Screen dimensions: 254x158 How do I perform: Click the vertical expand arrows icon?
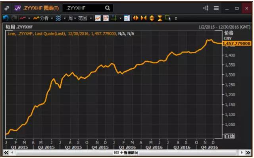[x=152, y=18]
